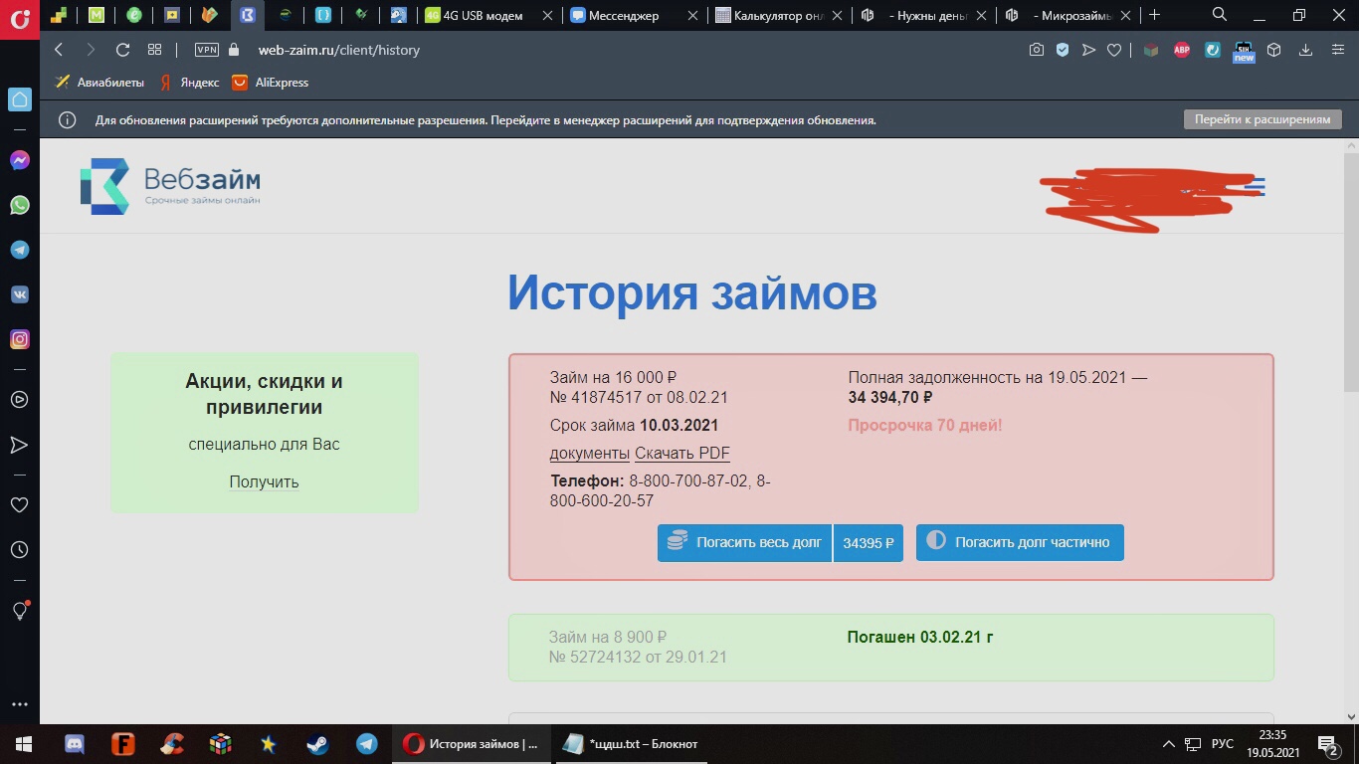Switch to the 4G USB модем tab

coord(489,15)
